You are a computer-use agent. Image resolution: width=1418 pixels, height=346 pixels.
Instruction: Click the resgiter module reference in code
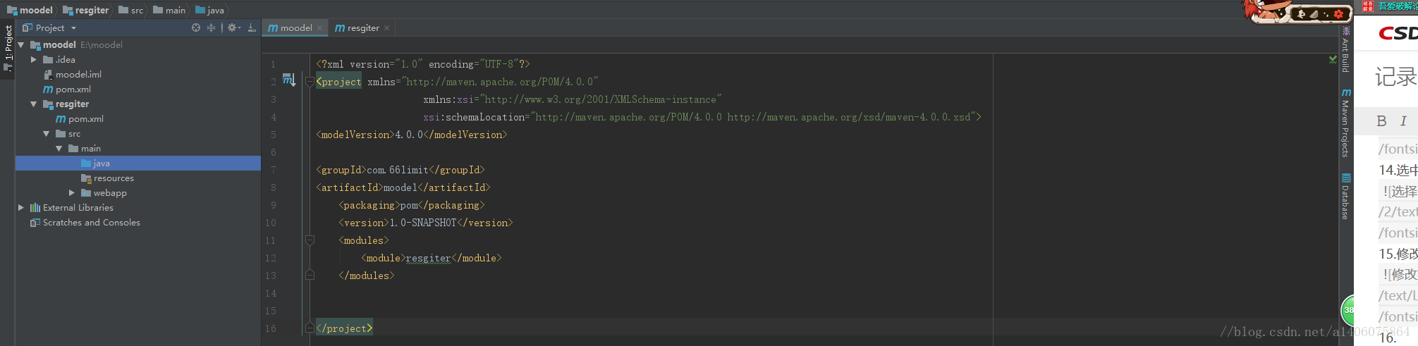pyautogui.click(x=428, y=258)
